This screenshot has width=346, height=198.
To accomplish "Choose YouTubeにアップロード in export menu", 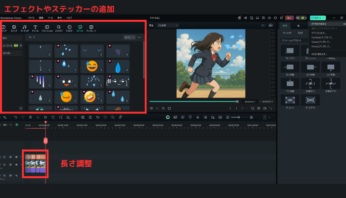I will [322, 37].
